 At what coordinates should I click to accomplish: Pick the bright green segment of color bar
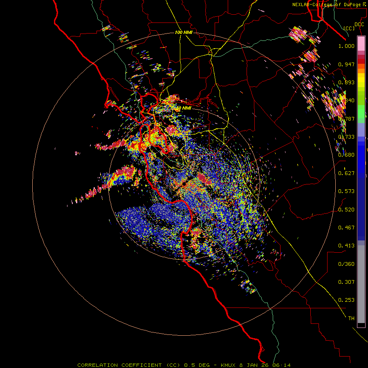click(x=361, y=112)
